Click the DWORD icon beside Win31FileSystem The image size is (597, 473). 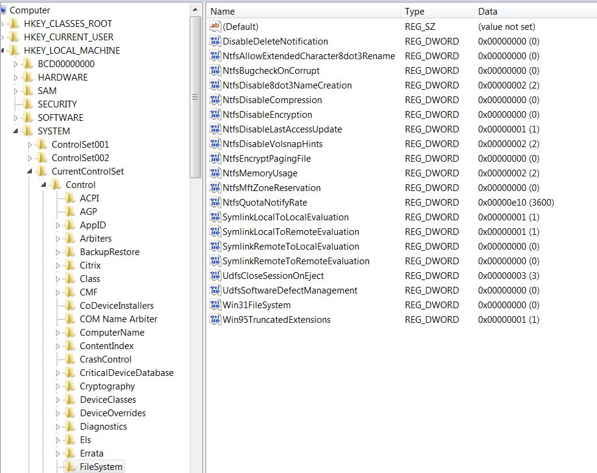pos(215,305)
